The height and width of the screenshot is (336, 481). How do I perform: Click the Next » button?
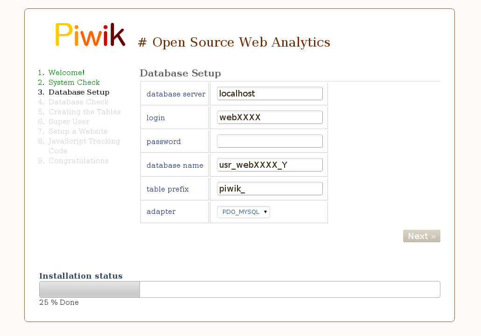click(x=421, y=236)
